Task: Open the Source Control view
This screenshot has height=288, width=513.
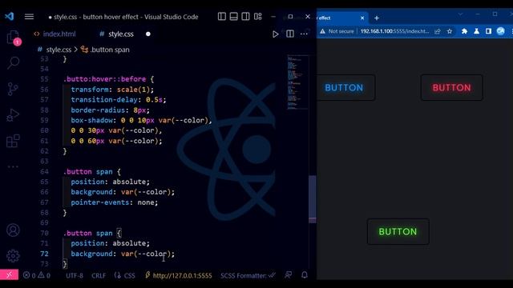Action: tap(13, 89)
